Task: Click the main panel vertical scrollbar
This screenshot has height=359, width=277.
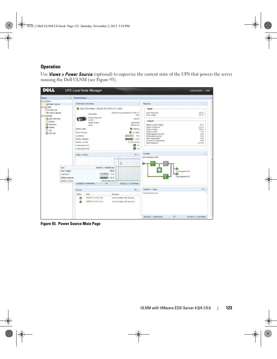Action: pyautogui.click(x=212, y=159)
